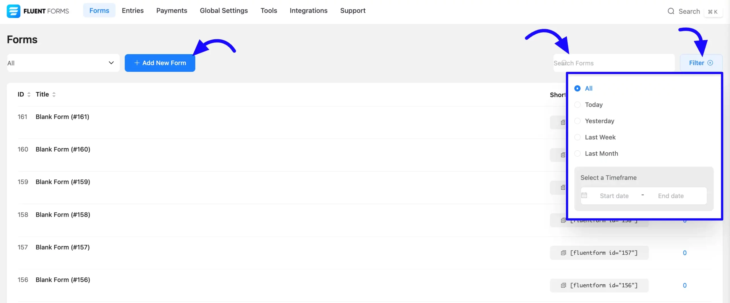Open Blank Form (#159) title link
730x303 pixels.
pos(63,182)
